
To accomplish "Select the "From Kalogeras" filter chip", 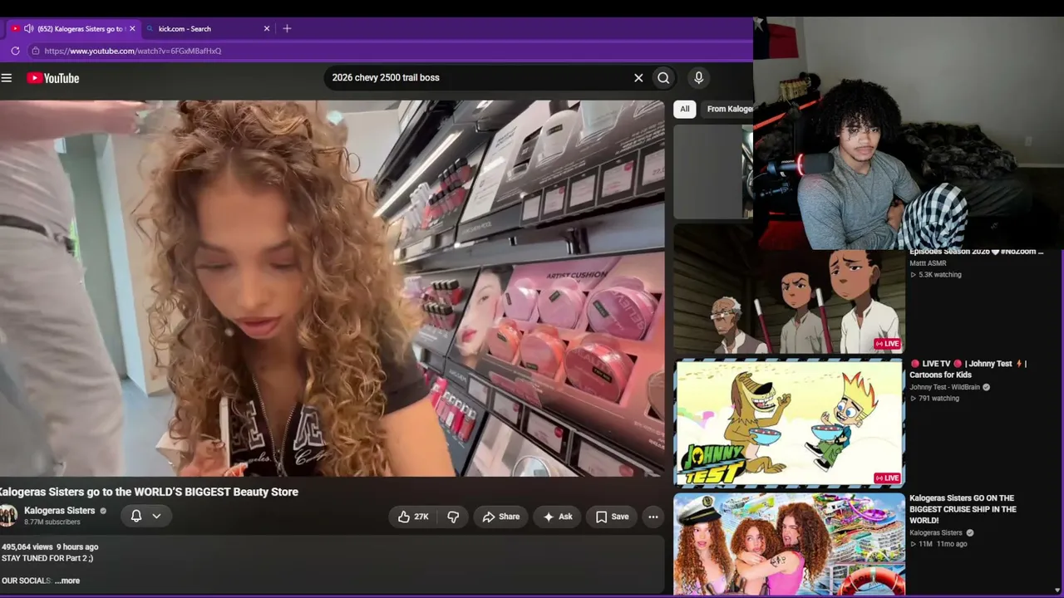I will coord(729,109).
